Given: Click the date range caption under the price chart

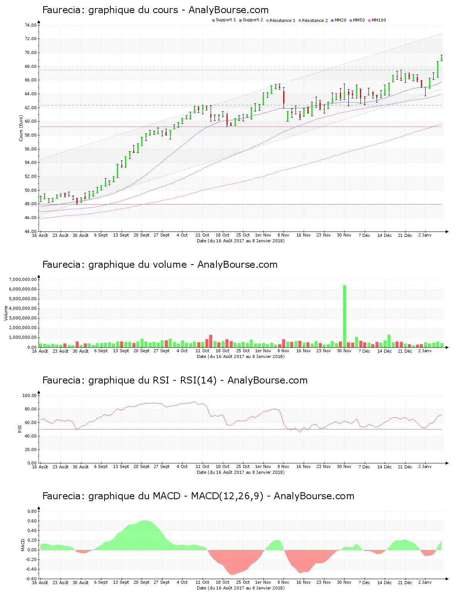Looking at the screenshot, I should click(x=241, y=241).
